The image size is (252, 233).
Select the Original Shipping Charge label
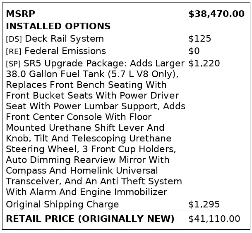(62, 205)
